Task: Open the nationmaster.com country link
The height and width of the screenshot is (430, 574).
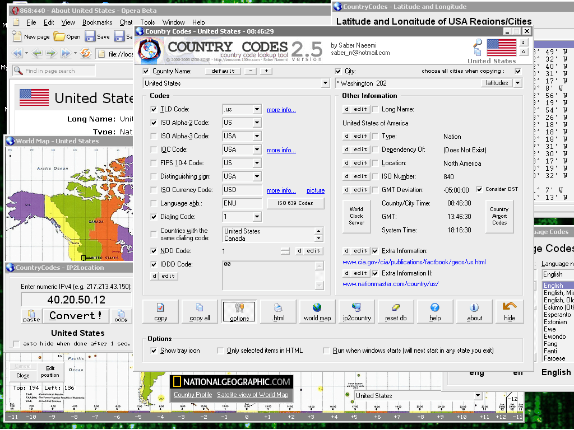Action: [x=390, y=284]
